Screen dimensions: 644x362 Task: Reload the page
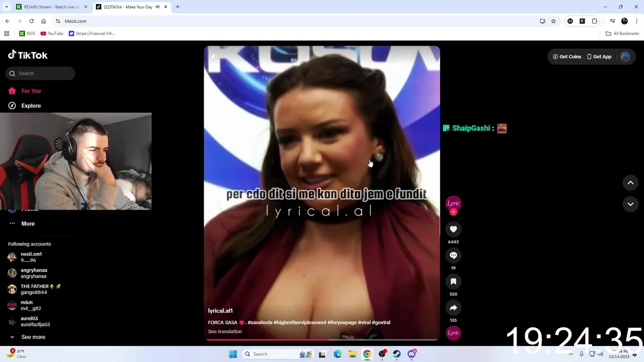pyautogui.click(x=31, y=21)
